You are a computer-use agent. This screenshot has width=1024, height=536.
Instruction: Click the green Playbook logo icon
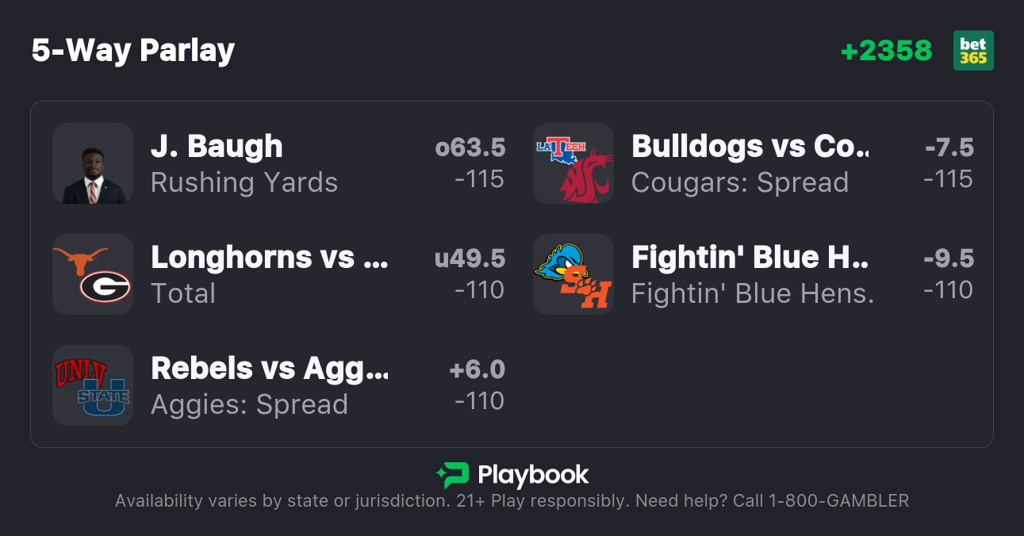point(453,476)
